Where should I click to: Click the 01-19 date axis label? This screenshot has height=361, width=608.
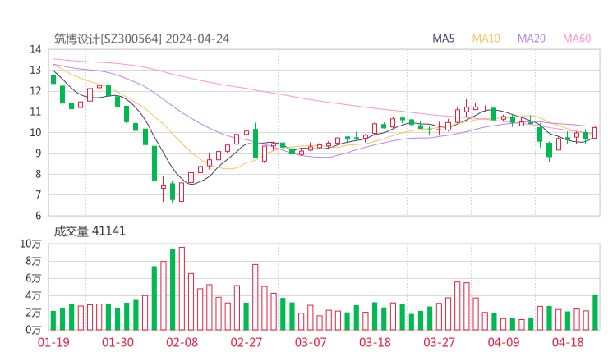[53, 342]
